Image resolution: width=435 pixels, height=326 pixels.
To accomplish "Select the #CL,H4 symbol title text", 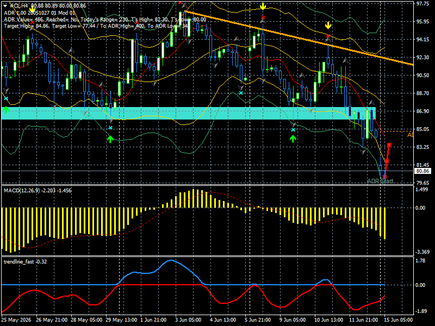I will click(x=20, y=6).
